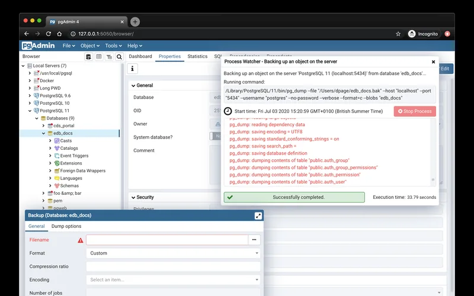Click the Filename browse ellipsis button

(x=254, y=240)
